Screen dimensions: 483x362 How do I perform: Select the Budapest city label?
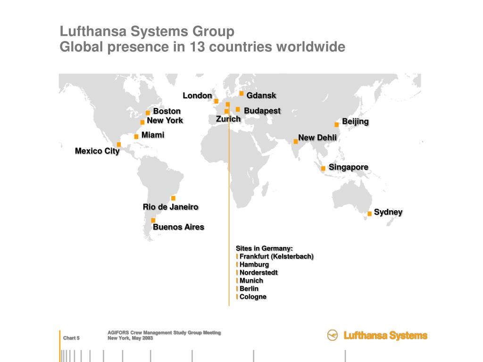pyautogui.click(x=262, y=111)
